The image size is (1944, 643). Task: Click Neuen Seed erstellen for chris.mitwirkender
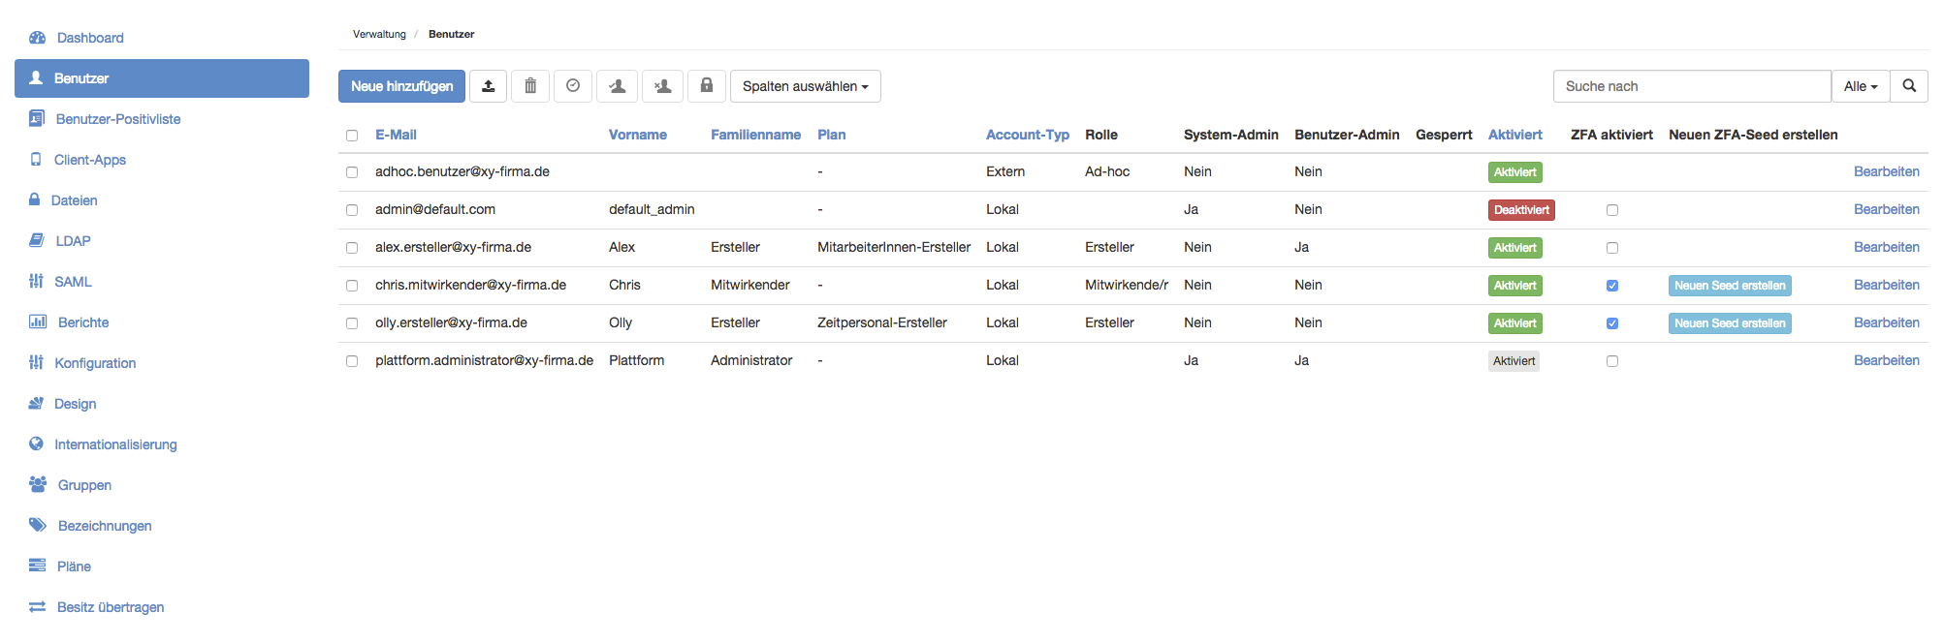pyautogui.click(x=1730, y=286)
